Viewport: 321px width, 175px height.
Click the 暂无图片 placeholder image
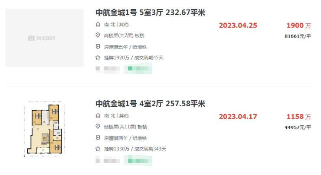[44, 38]
